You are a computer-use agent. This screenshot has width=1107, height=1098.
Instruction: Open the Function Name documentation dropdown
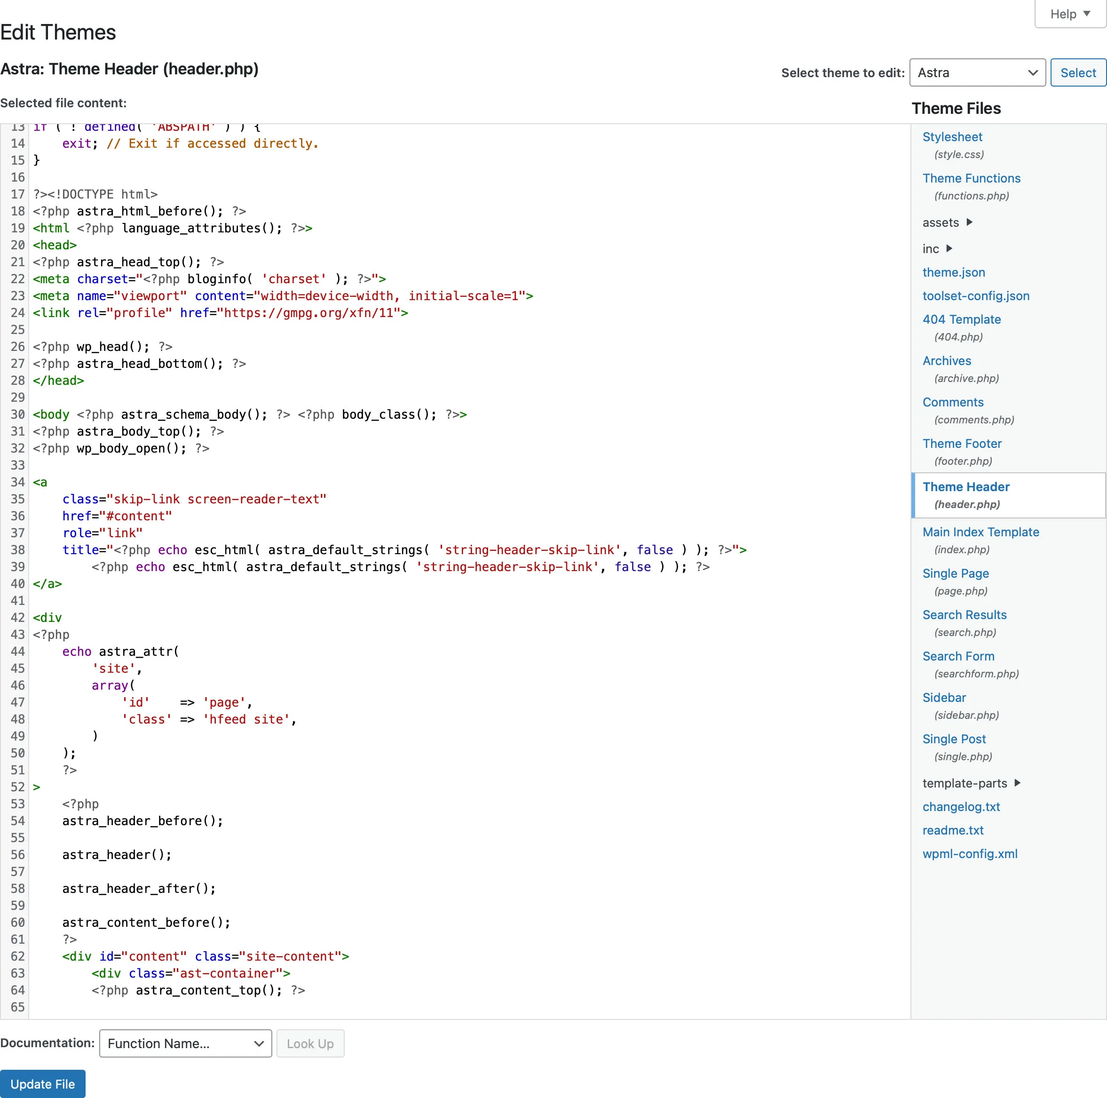[184, 1043]
